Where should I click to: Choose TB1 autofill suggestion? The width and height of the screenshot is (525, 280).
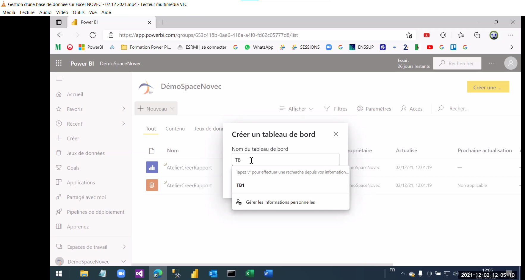[291, 185]
